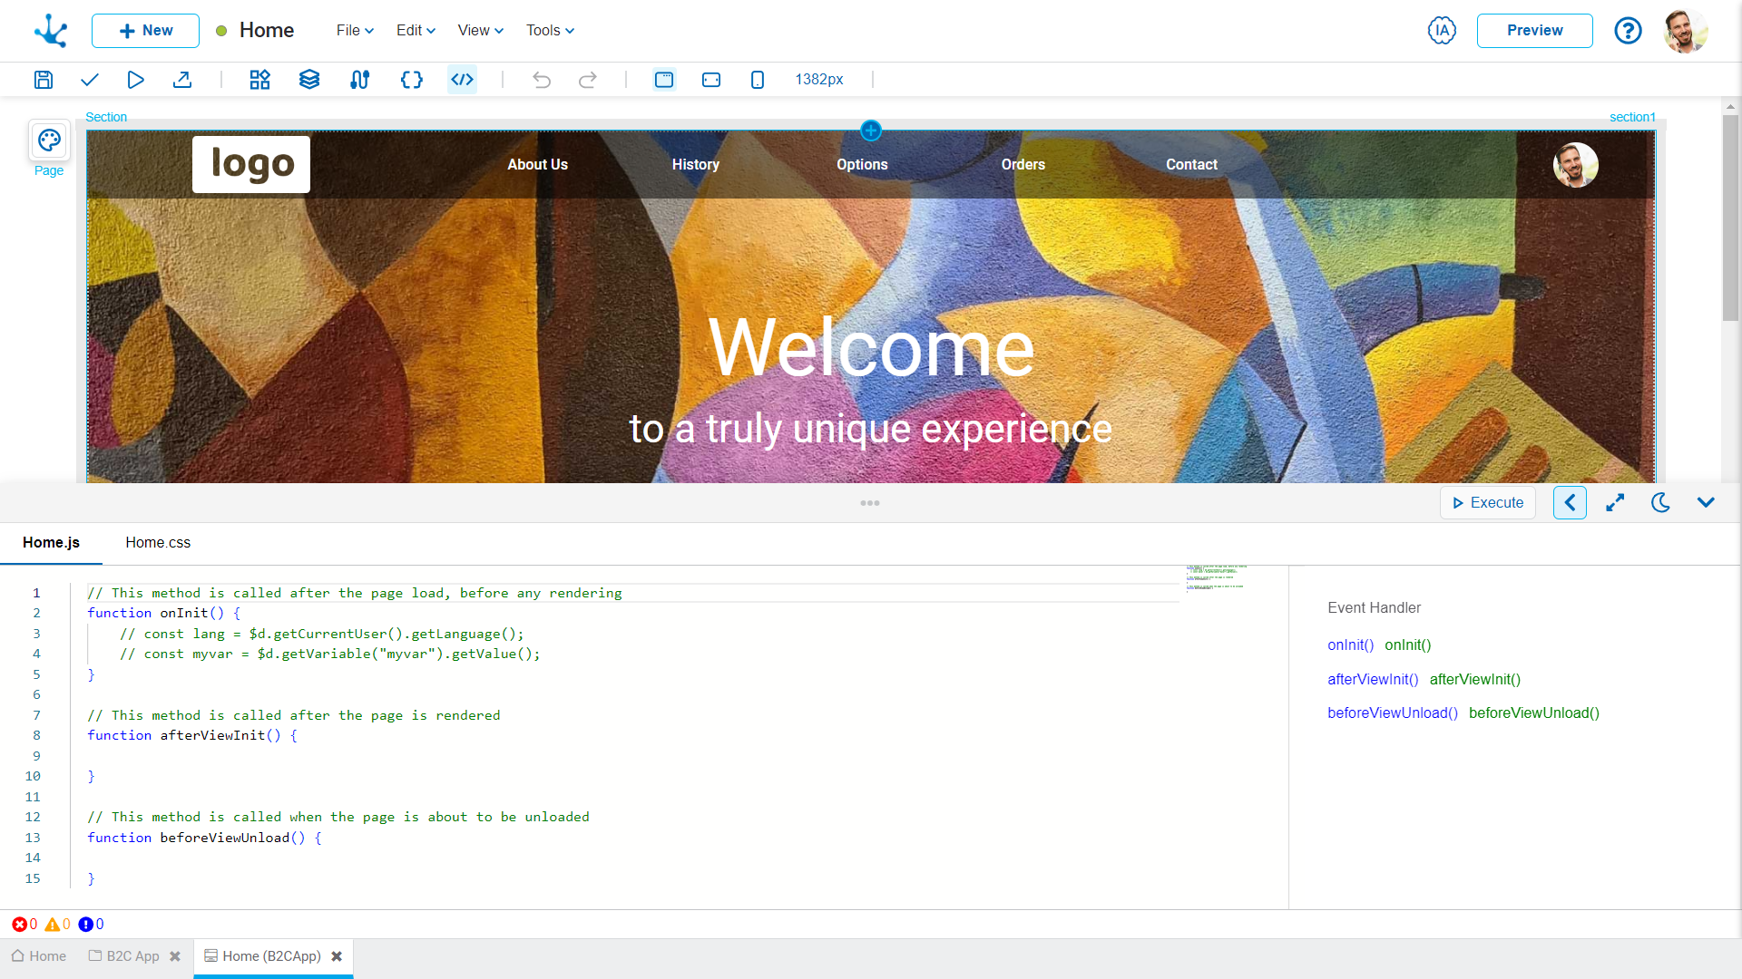Open the curly braces data icon

[412, 80]
